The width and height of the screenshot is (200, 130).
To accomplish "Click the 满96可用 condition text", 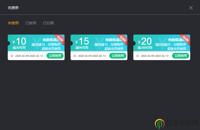I will (x=82, y=48).
